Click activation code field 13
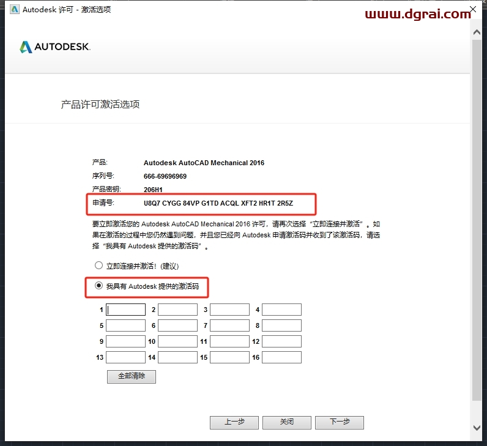Viewport: 487px width, 446px height. coord(126,357)
